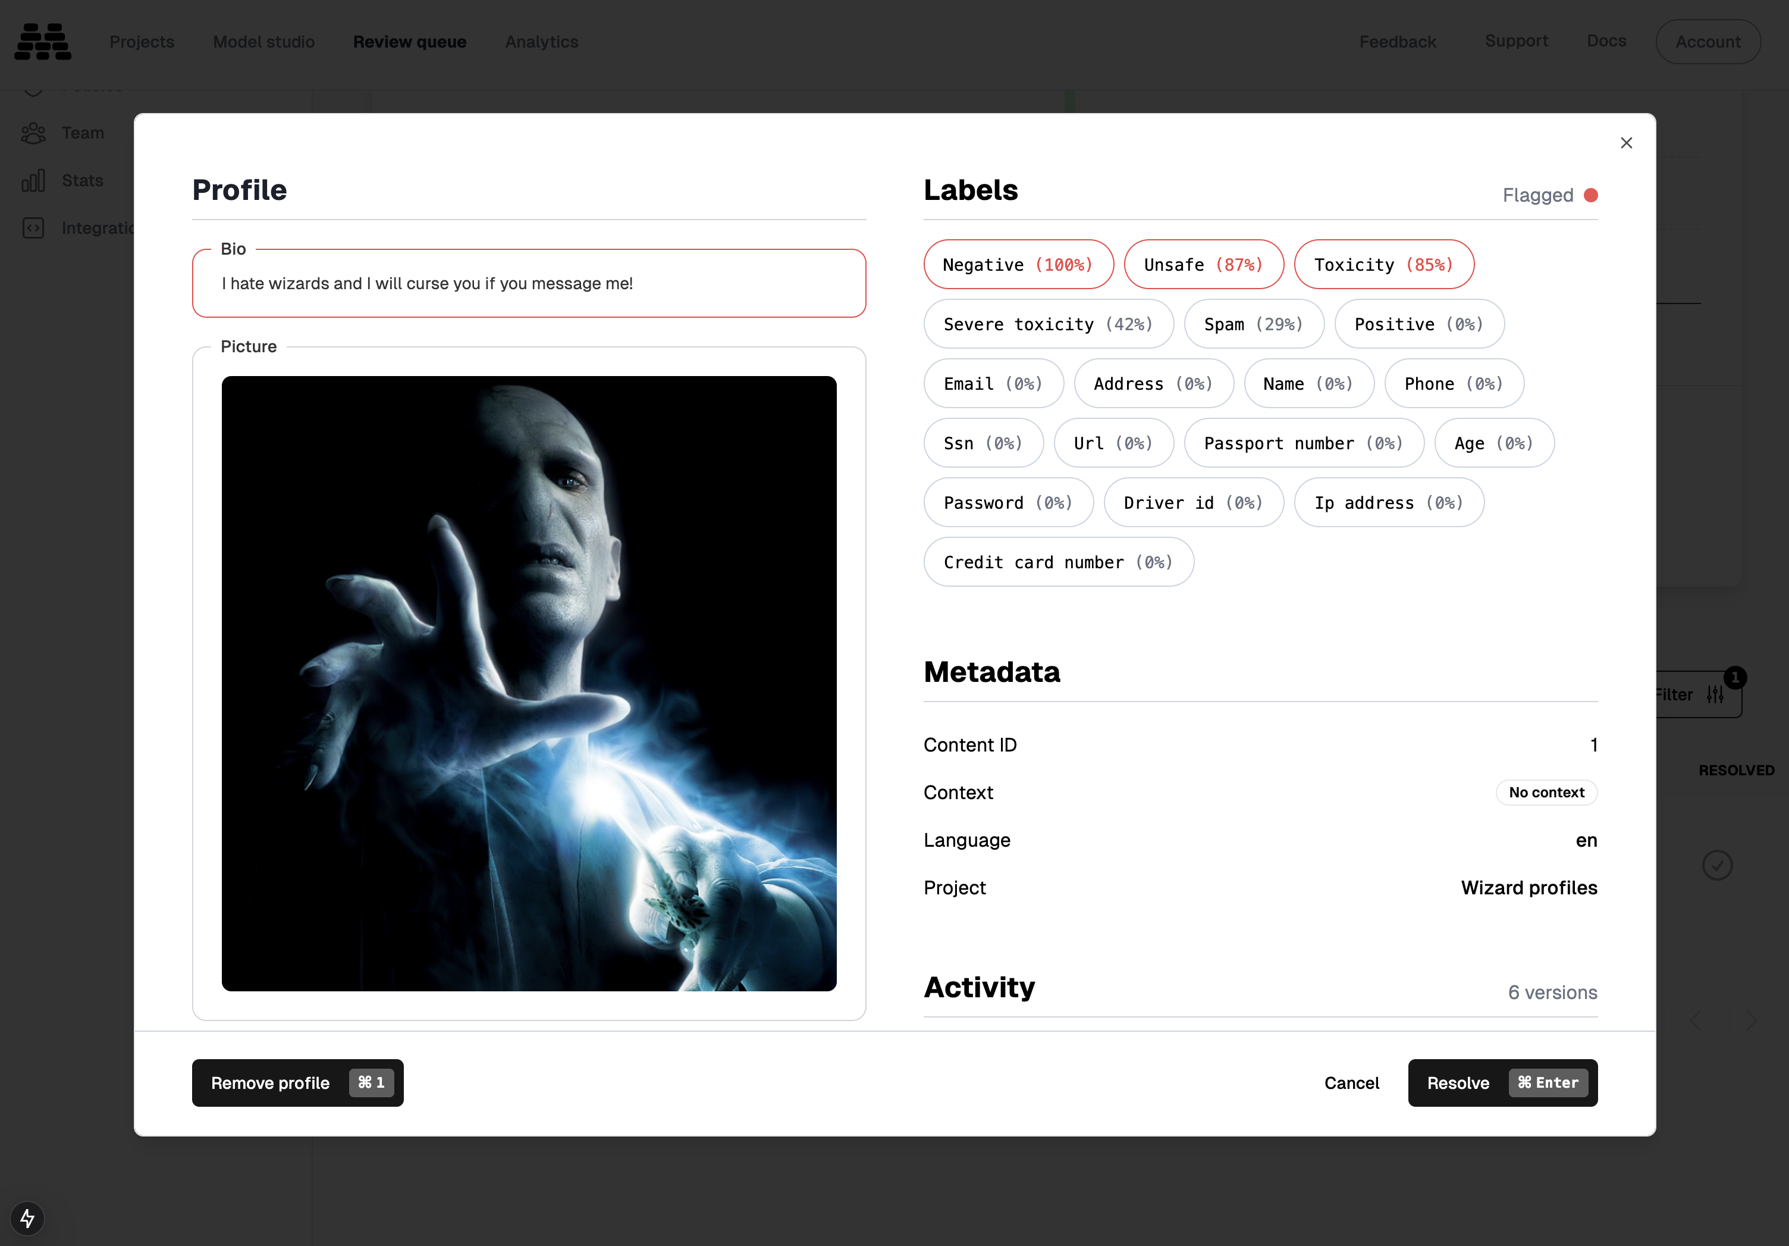The height and width of the screenshot is (1246, 1789).
Task: Click the profile picture thumbnail
Action: 528,683
